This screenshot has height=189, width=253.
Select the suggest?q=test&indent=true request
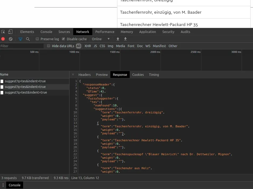(x=25, y=92)
